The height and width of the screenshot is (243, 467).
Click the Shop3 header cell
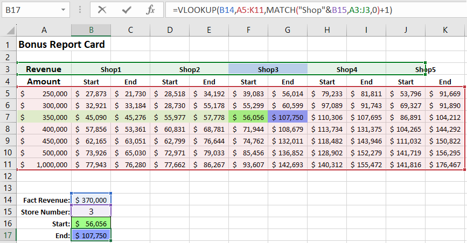click(268, 69)
